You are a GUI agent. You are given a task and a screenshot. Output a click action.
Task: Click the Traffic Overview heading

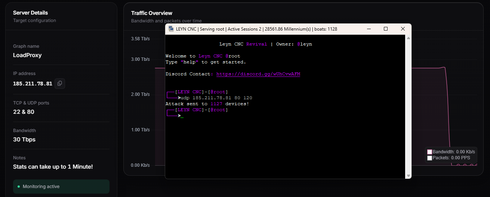click(x=152, y=13)
